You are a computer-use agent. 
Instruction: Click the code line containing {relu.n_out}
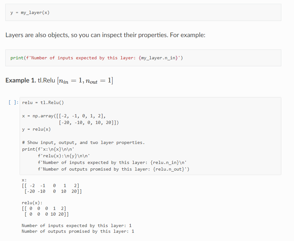click(114, 169)
